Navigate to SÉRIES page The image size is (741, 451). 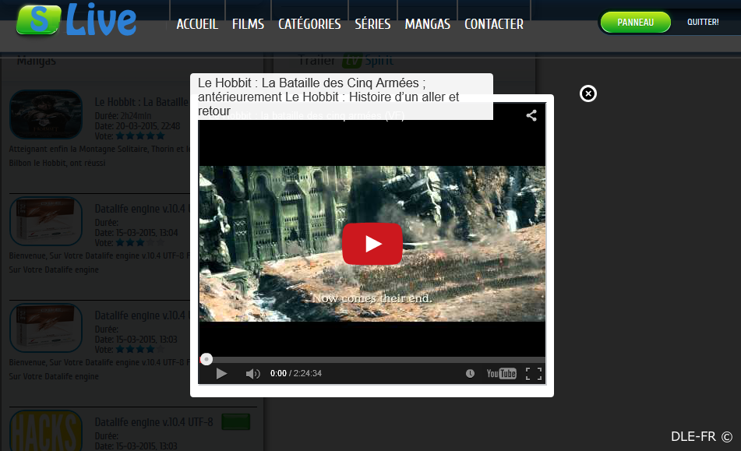(x=373, y=23)
